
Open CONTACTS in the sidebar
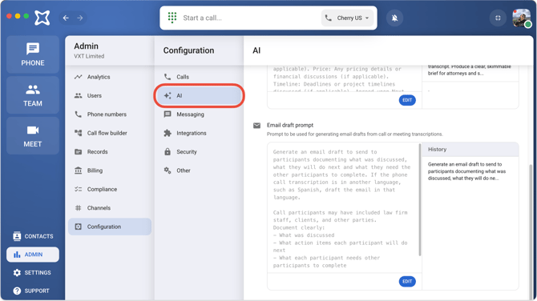point(33,236)
